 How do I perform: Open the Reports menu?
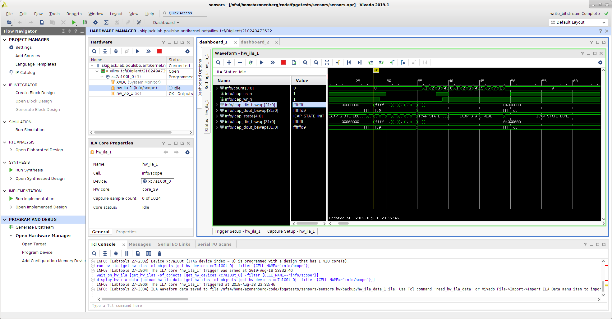[x=74, y=14]
